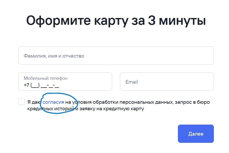Image resolution: width=229 pixels, height=153 pixels.
Task: Continue to the next step with 'Далее'
Action: [x=196, y=134]
